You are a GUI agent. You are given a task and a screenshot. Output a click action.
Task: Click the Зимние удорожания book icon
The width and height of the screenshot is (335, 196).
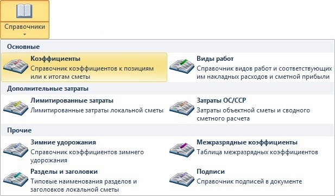[16, 150]
